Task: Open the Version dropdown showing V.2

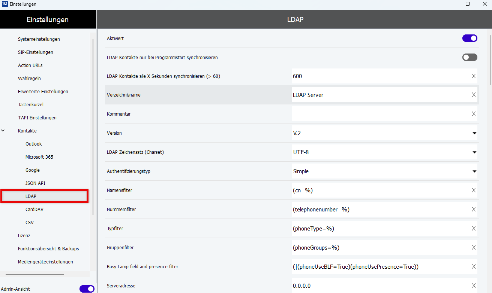Action: tap(384, 133)
